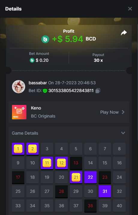Close the Details dialog

pyautogui.click(x=130, y=9)
